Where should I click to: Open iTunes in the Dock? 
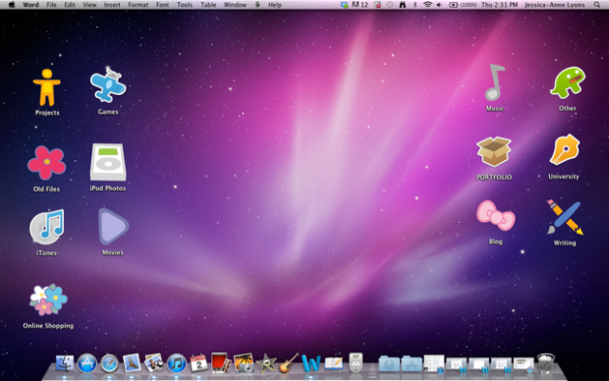tap(177, 364)
